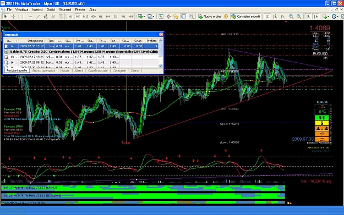Select the Fibonacci retracement tool
The image size is (344, 215).
pos(61,16)
